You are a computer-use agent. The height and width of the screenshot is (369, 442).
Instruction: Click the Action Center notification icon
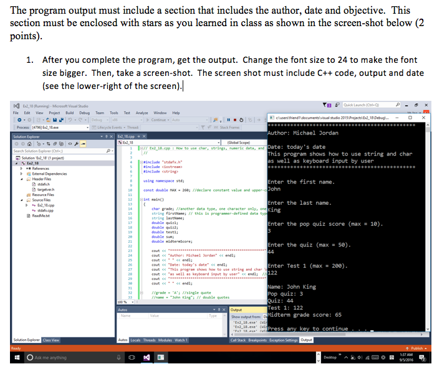422,357
